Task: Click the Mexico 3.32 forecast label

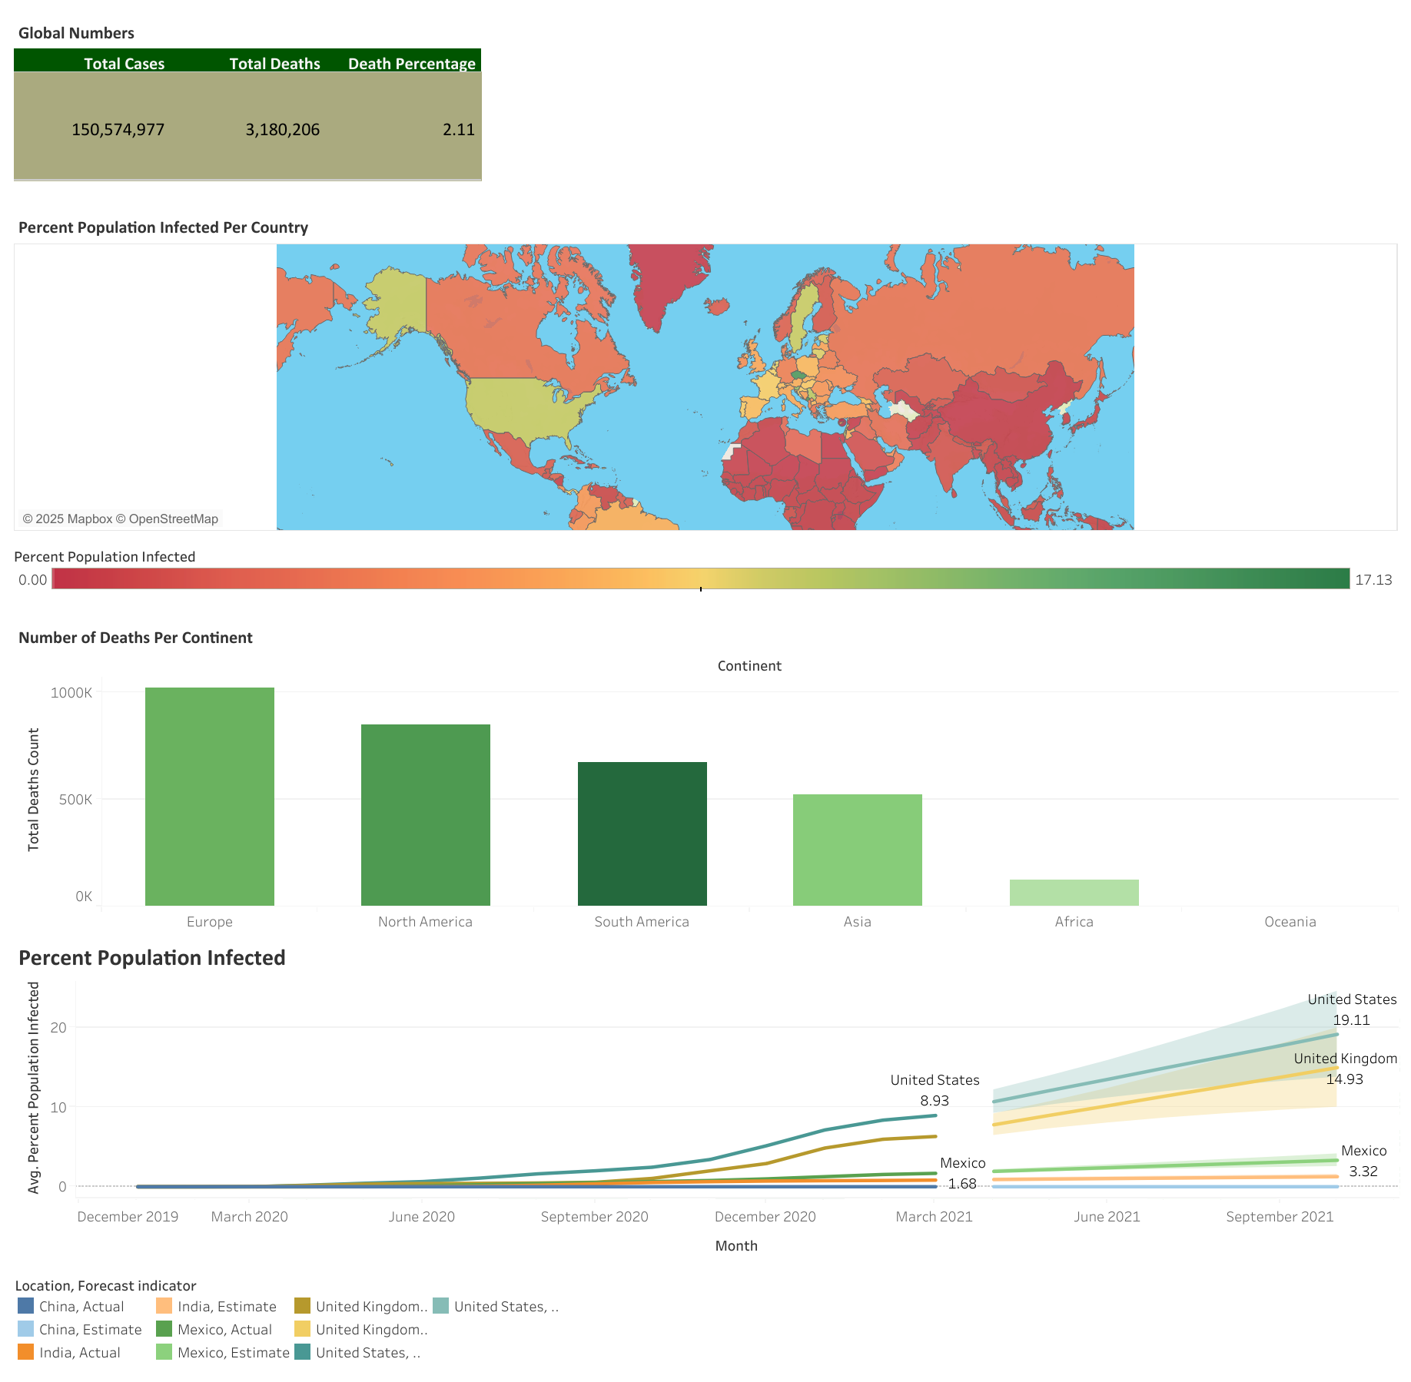Action: pos(1363,1161)
